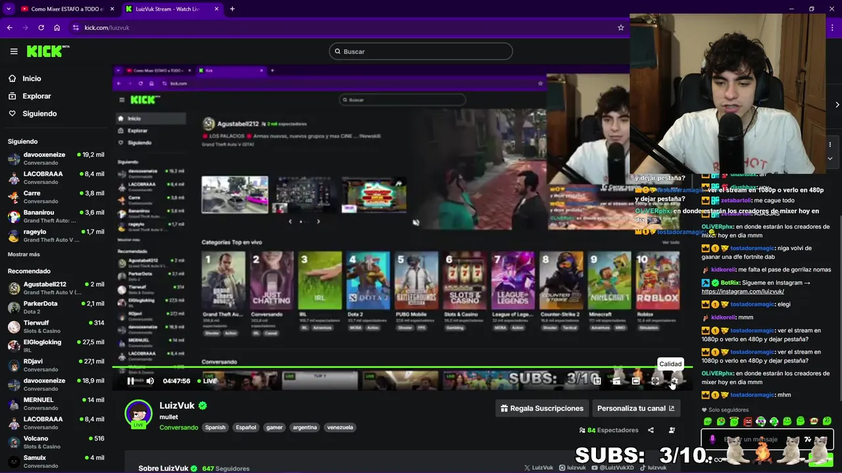
Task: Click Regala Suscripciones button
Action: (541, 408)
